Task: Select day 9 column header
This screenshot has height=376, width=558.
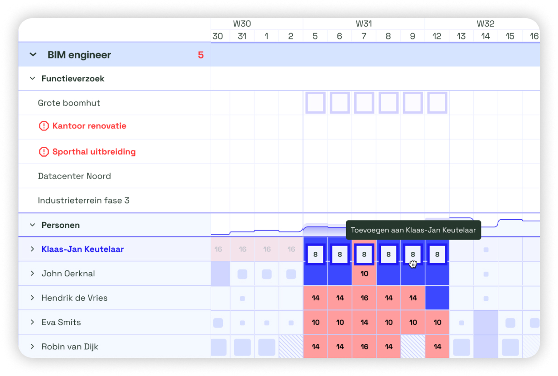Action: coord(413,36)
